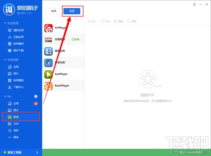
Task: Select the 暴风影音 app icon
Action: pos(48,51)
